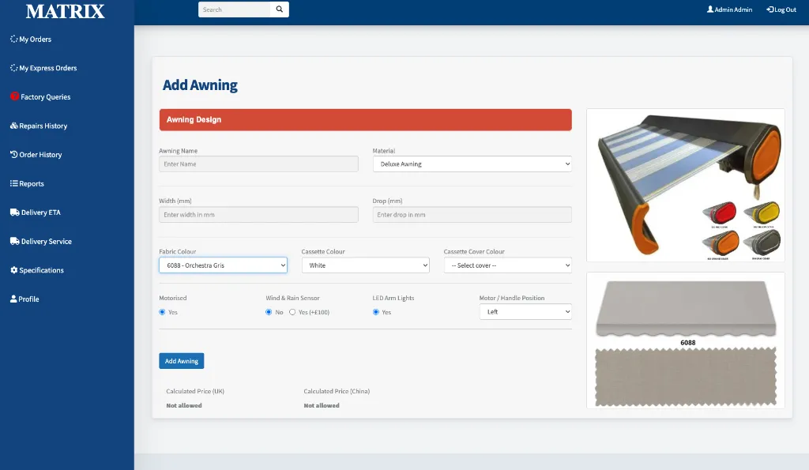
Task: Select the Motorised Yes radio button
Action: click(x=162, y=312)
